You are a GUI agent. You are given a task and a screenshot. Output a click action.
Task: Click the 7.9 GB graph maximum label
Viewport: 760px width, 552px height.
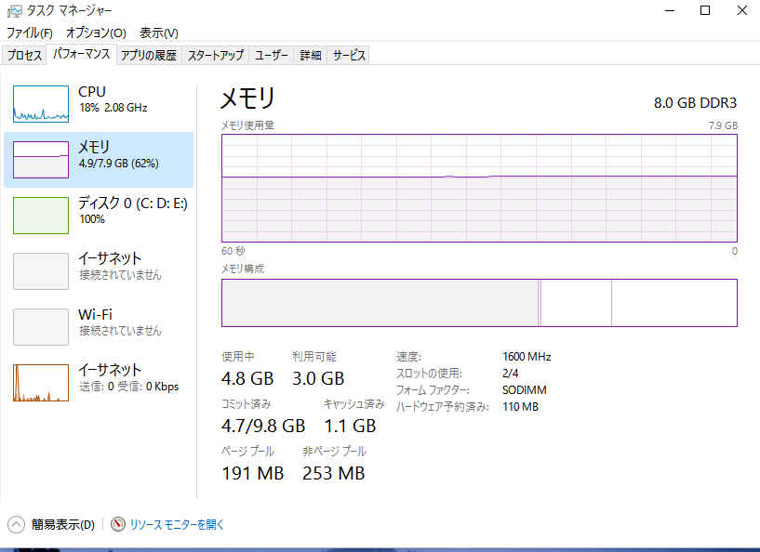pos(723,125)
